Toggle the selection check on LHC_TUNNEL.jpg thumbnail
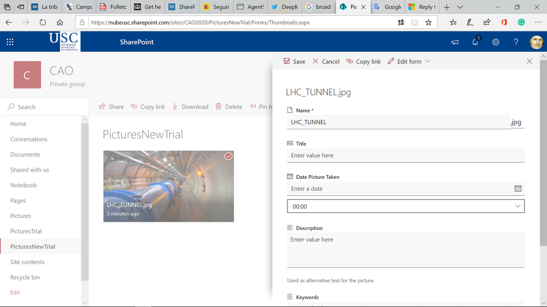Viewport: 547px width, 307px height. (x=228, y=156)
